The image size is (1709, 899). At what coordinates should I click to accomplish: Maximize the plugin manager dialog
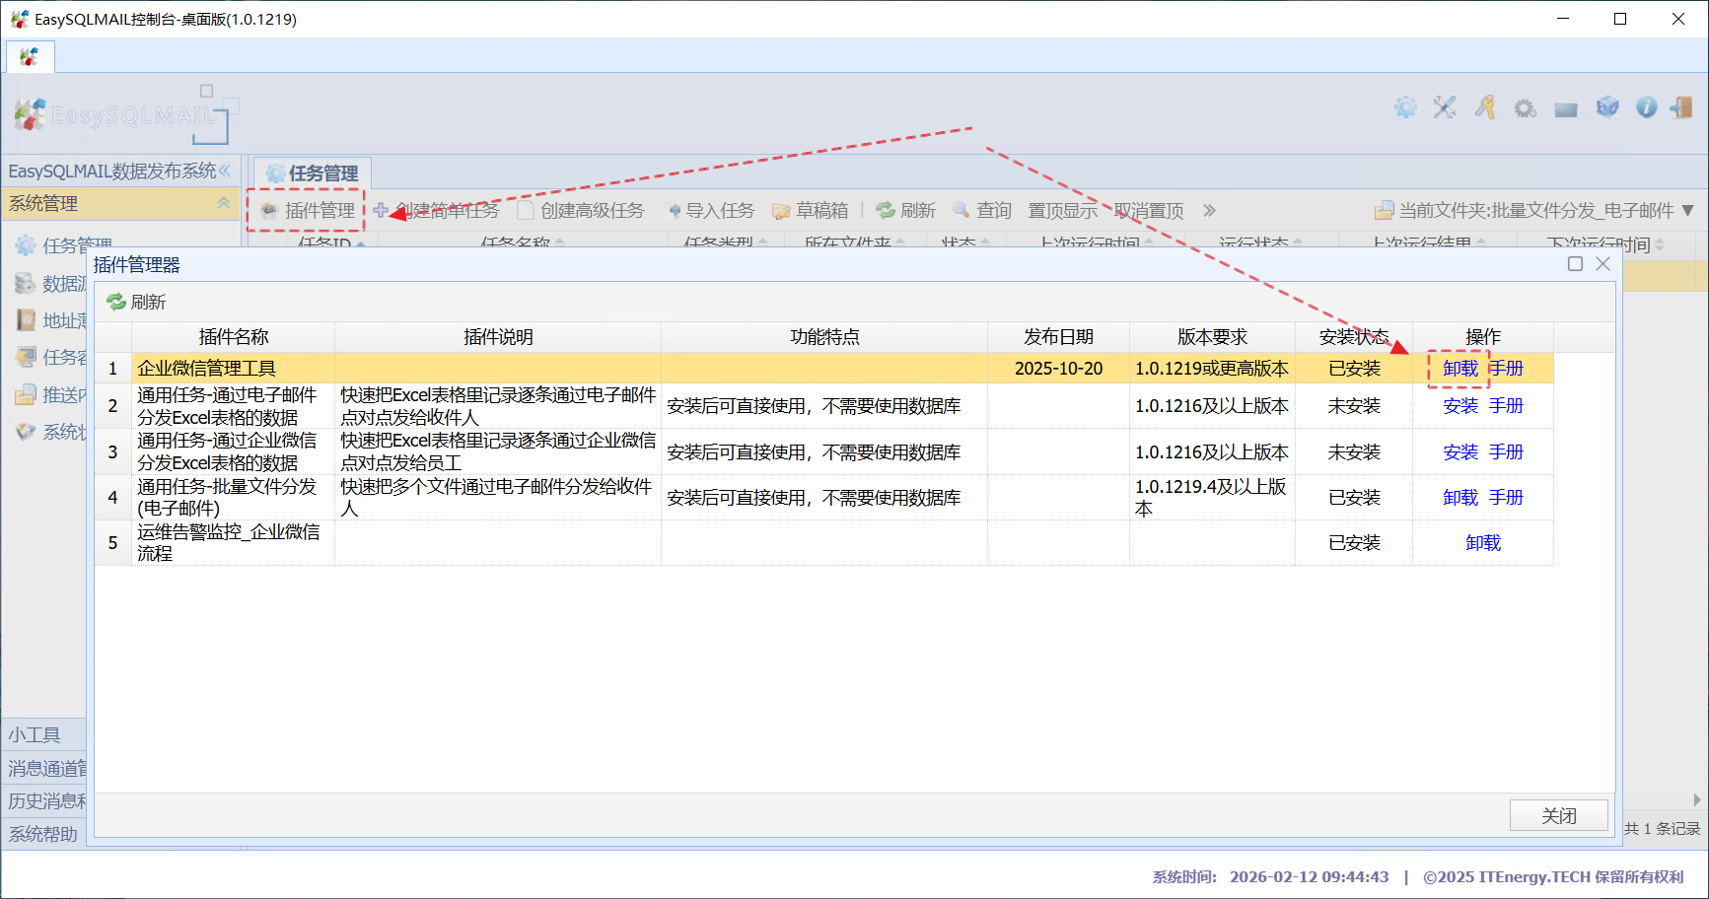click(1575, 263)
